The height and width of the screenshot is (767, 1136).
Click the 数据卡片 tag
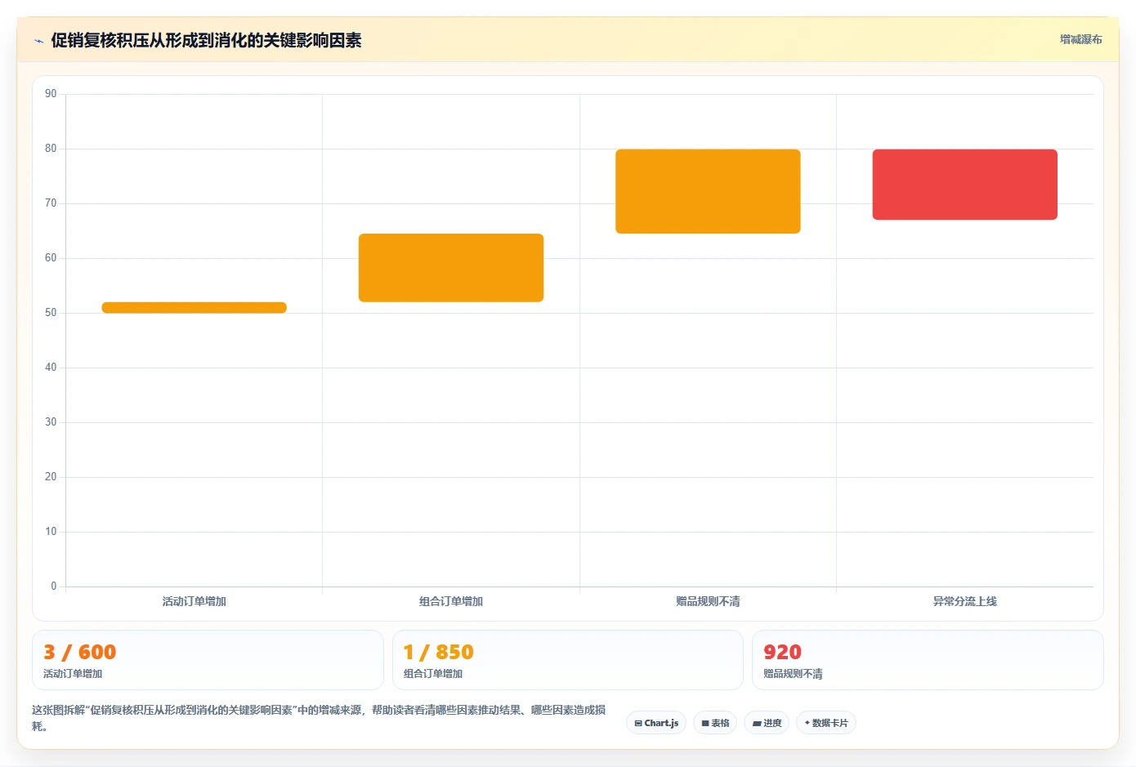coord(826,723)
